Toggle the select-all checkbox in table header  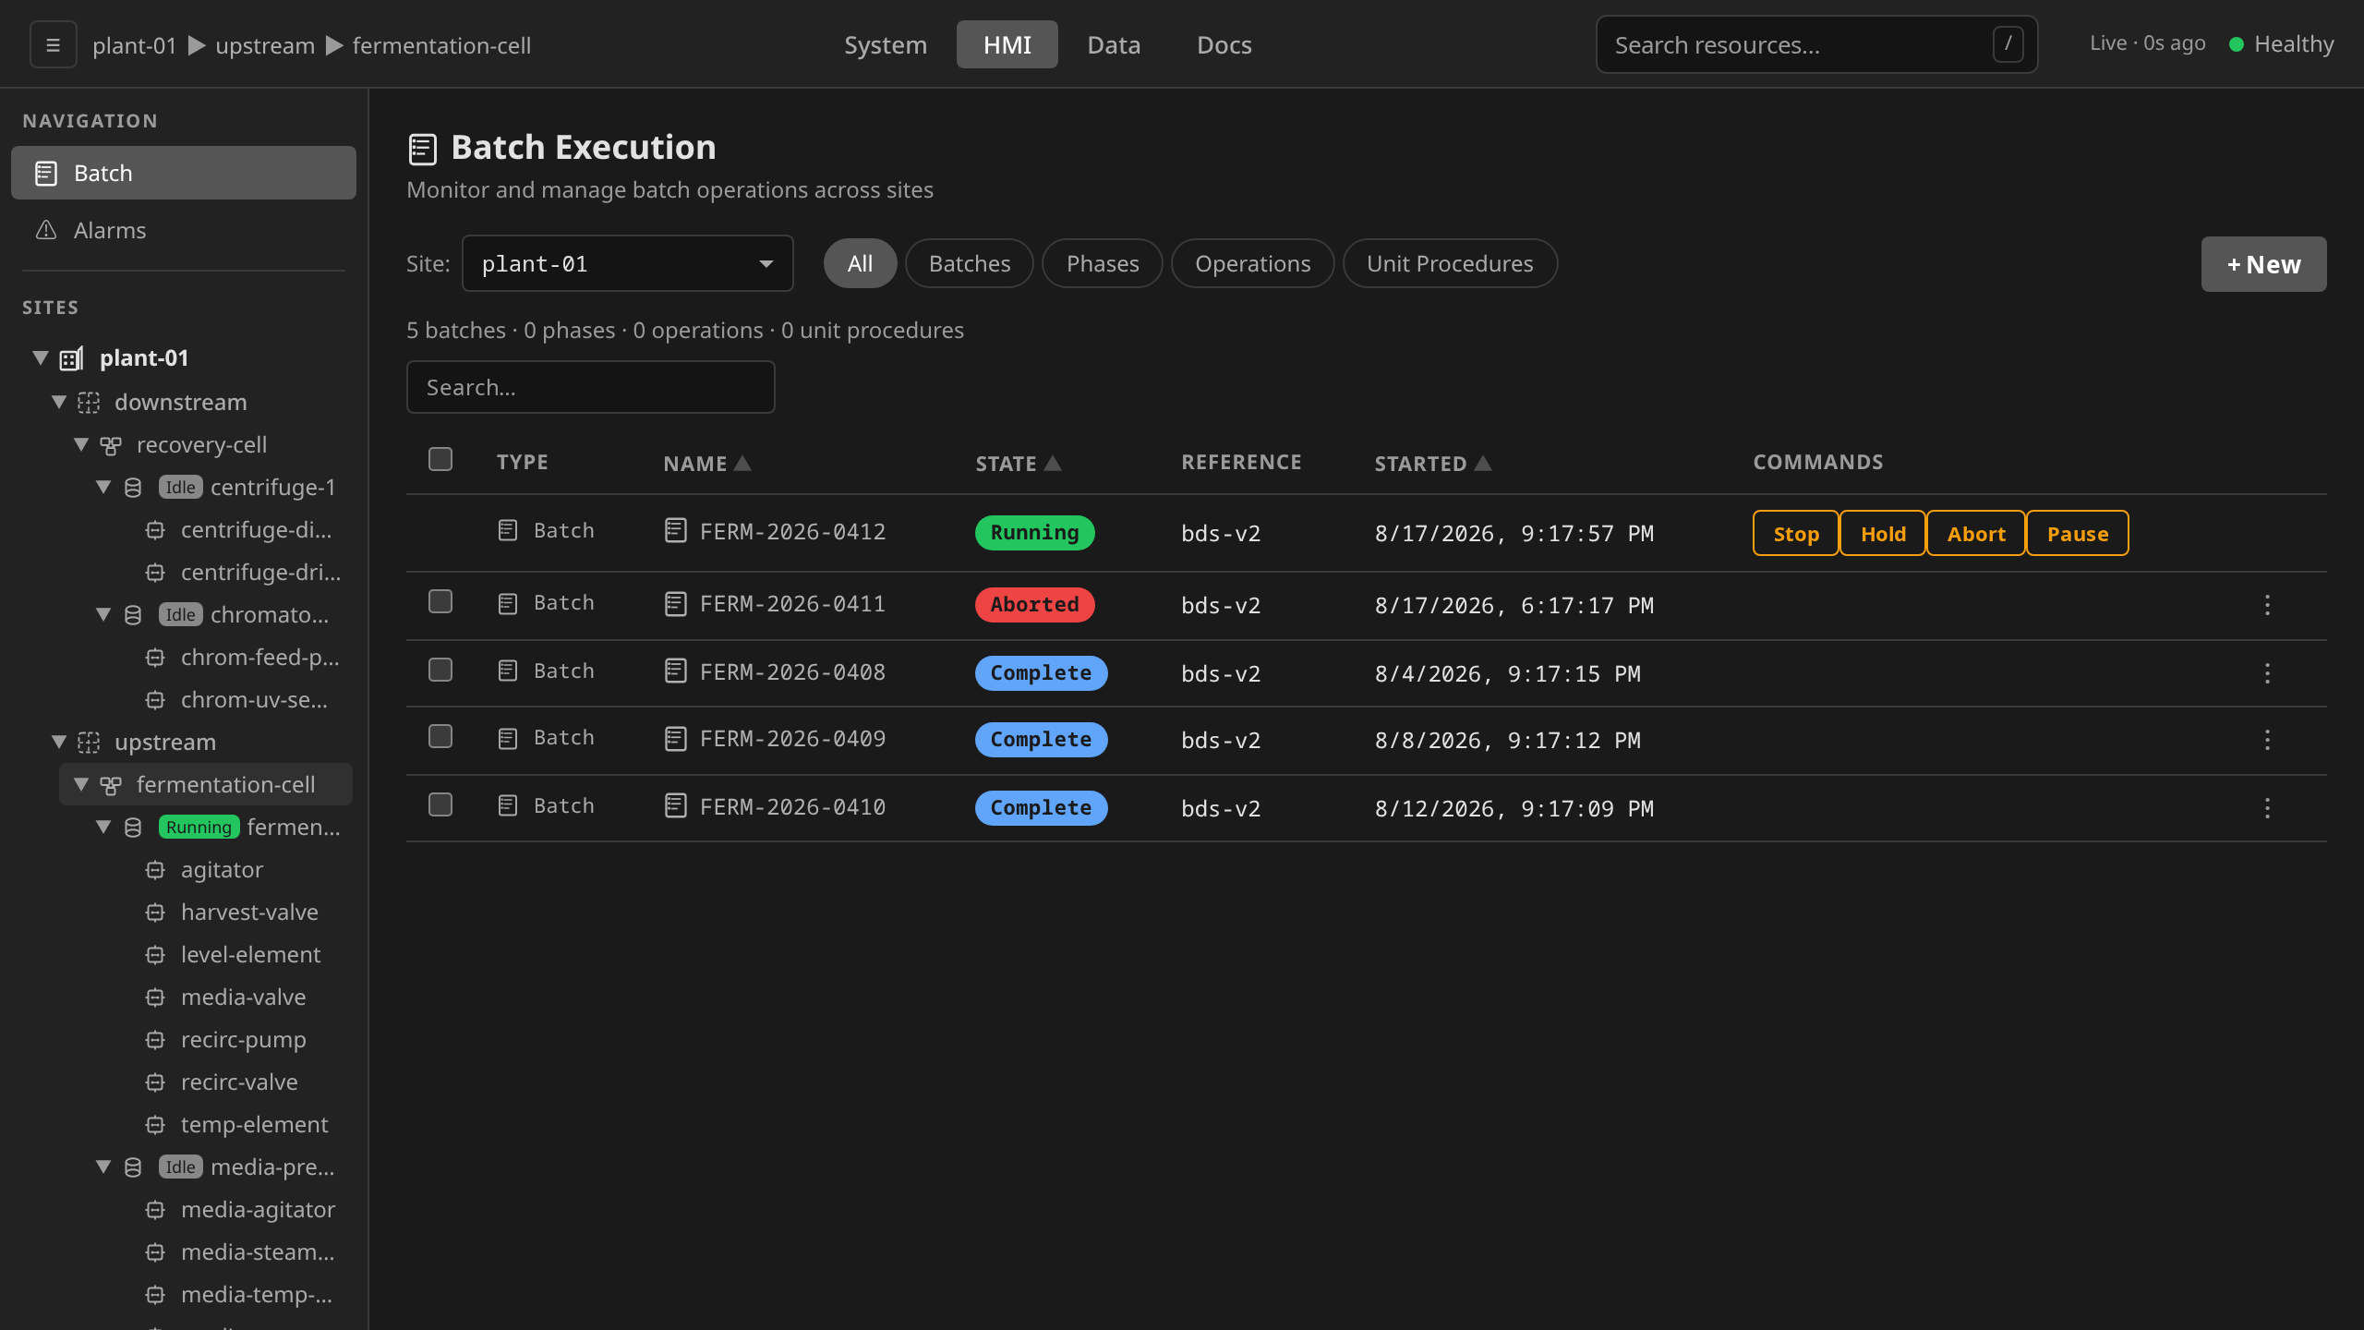[440, 459]
